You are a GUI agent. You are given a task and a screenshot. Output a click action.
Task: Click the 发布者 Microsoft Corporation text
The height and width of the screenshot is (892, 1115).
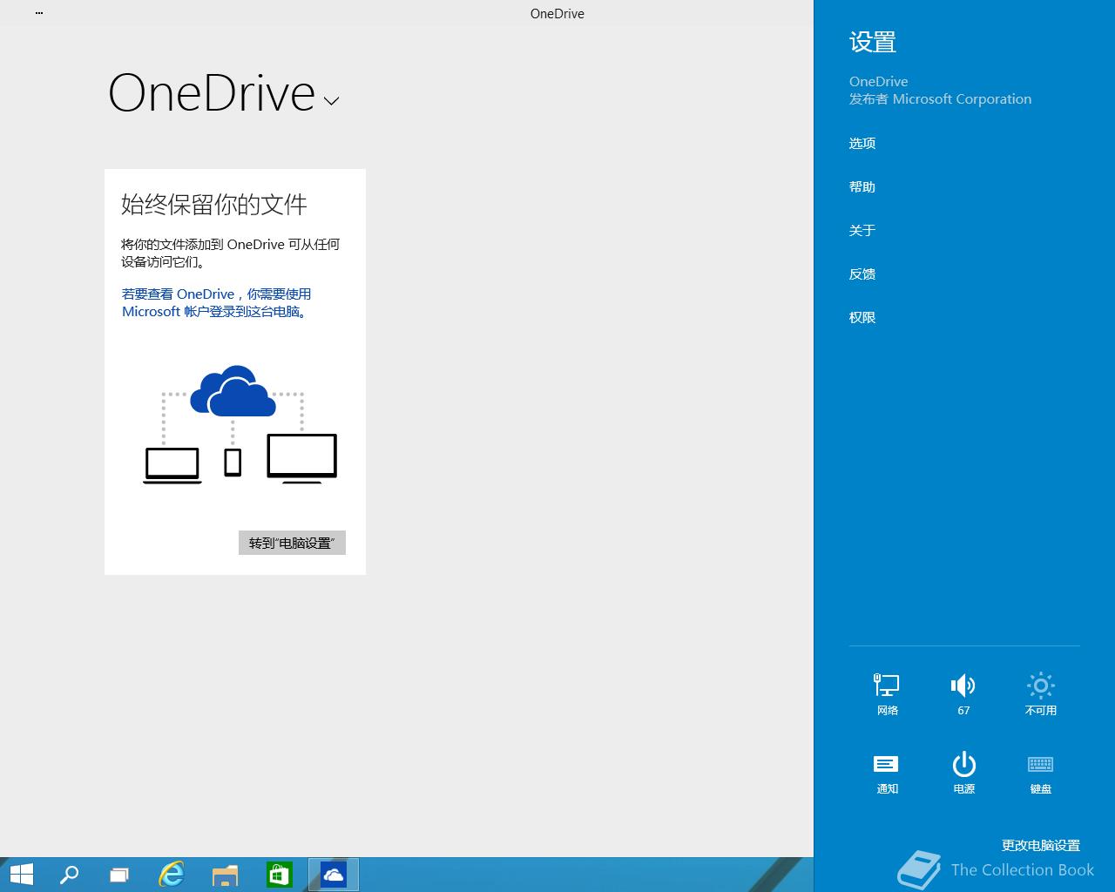coord(940,99)
